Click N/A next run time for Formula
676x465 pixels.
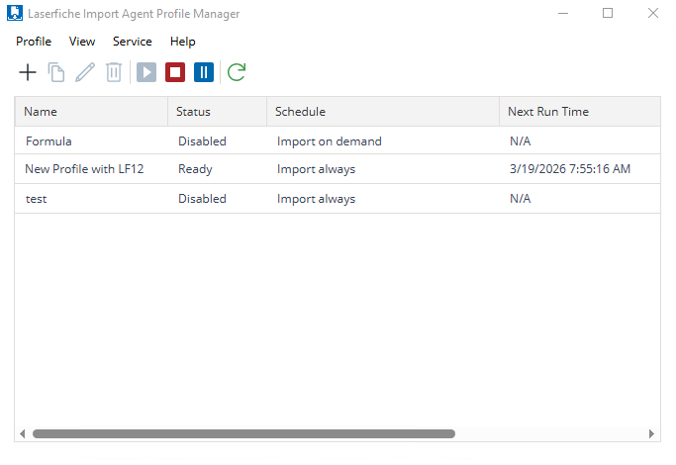tap(521, 140)
